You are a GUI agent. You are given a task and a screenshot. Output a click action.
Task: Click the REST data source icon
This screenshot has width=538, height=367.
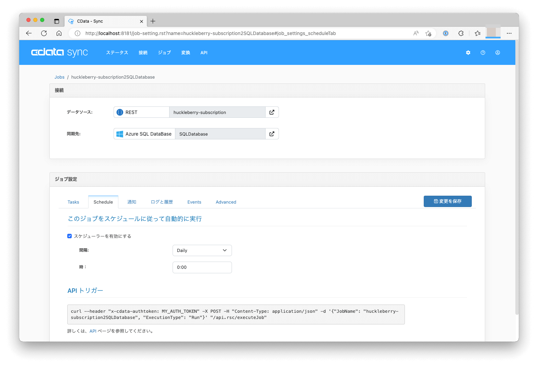(120, 112)
